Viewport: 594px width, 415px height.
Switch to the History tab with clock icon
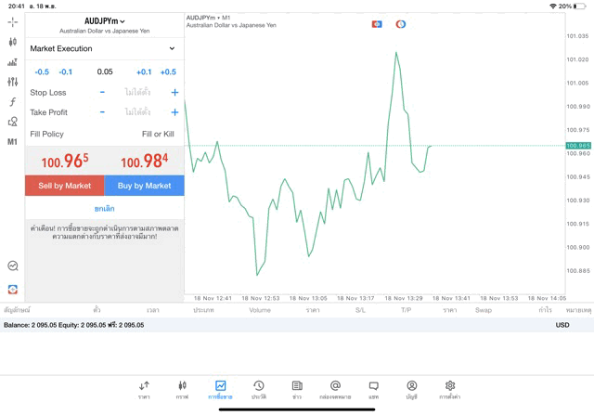[x=259, y=389]
